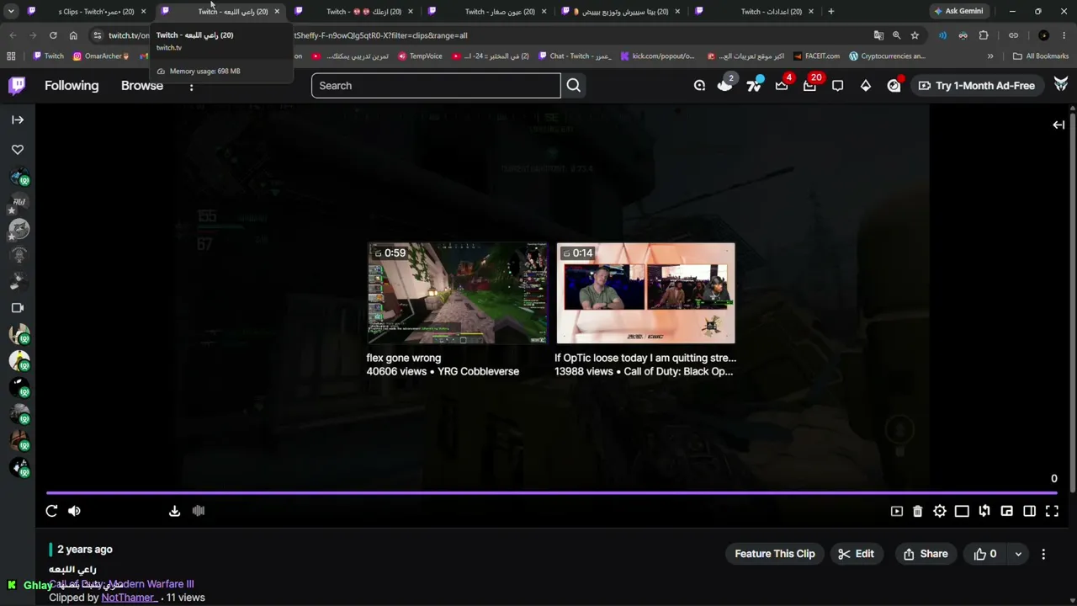Open the Whispers chat bubble icon

pos(838,85)
